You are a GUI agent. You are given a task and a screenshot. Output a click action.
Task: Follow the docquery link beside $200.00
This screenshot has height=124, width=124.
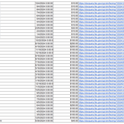tap(101, 47)
